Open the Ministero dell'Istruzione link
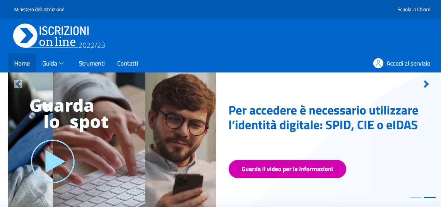The height and width of the screenshot is (207, 441). coord(39,10)
